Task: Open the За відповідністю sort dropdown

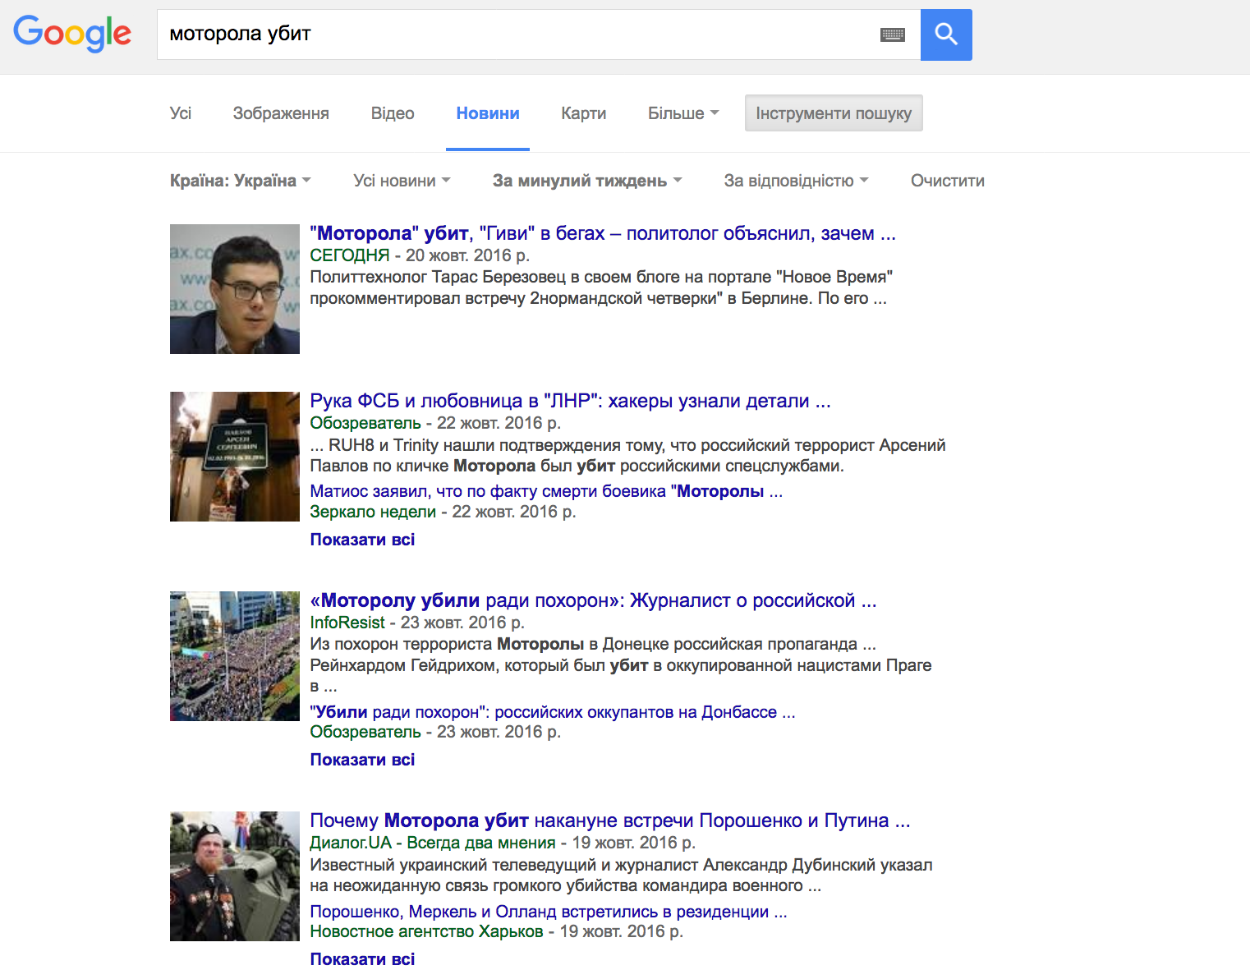Action: point(796,181)
